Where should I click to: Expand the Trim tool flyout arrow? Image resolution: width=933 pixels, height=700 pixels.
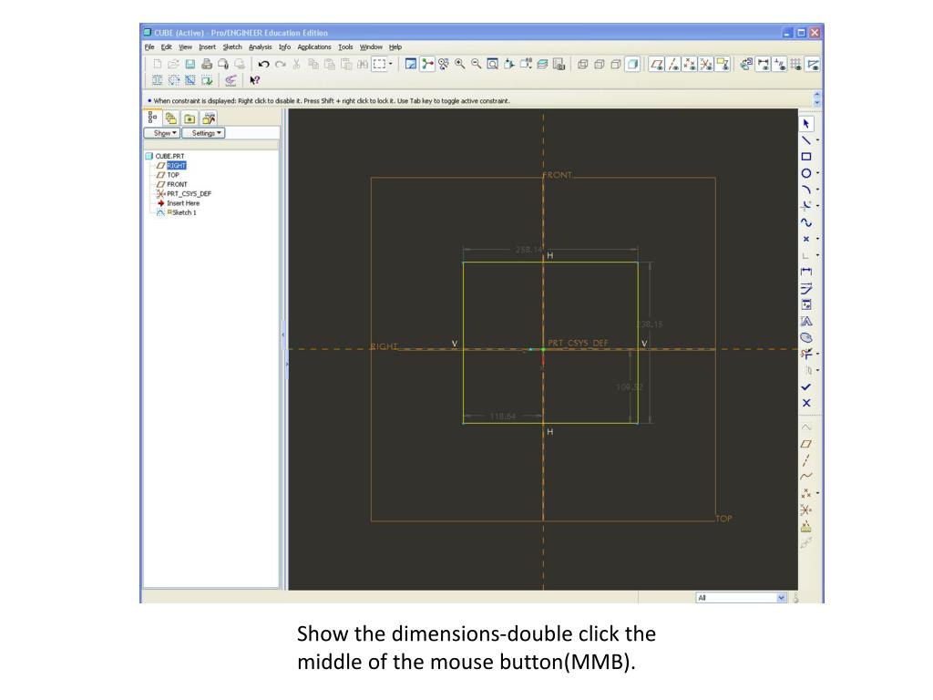(x=817, y=355)
